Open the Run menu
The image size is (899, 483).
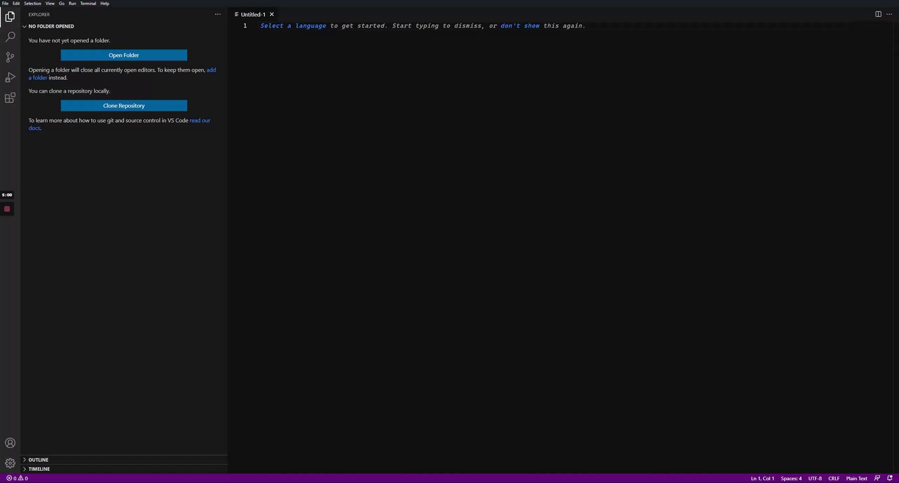72,3
